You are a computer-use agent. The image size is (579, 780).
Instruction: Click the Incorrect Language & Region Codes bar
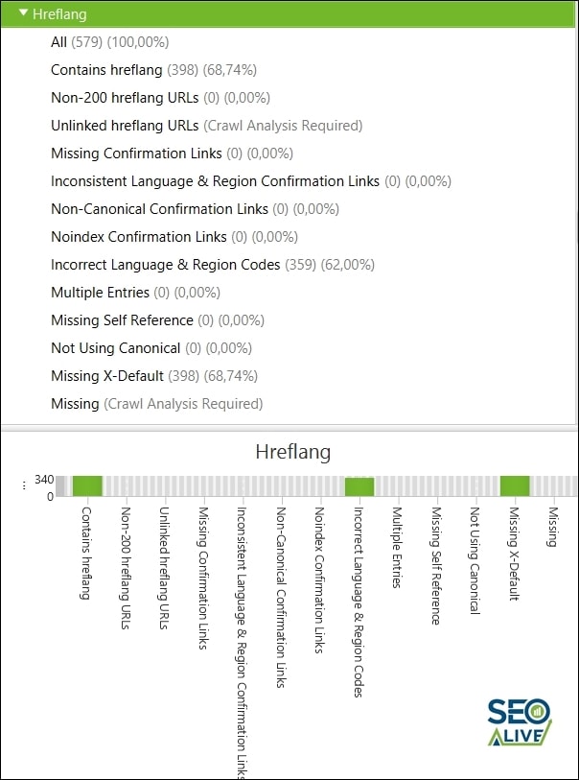[x=359, y=486]
